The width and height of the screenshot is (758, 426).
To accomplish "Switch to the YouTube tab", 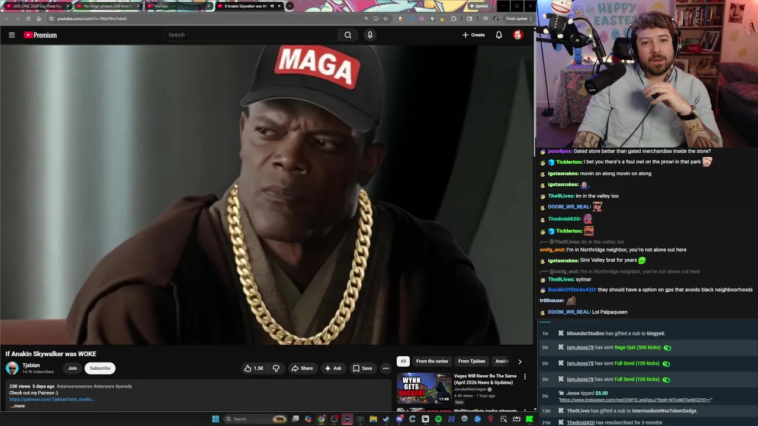I will (x=178, y=6).
